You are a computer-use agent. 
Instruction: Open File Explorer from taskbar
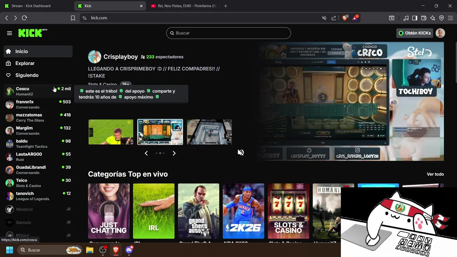click(x=90, y=250)
